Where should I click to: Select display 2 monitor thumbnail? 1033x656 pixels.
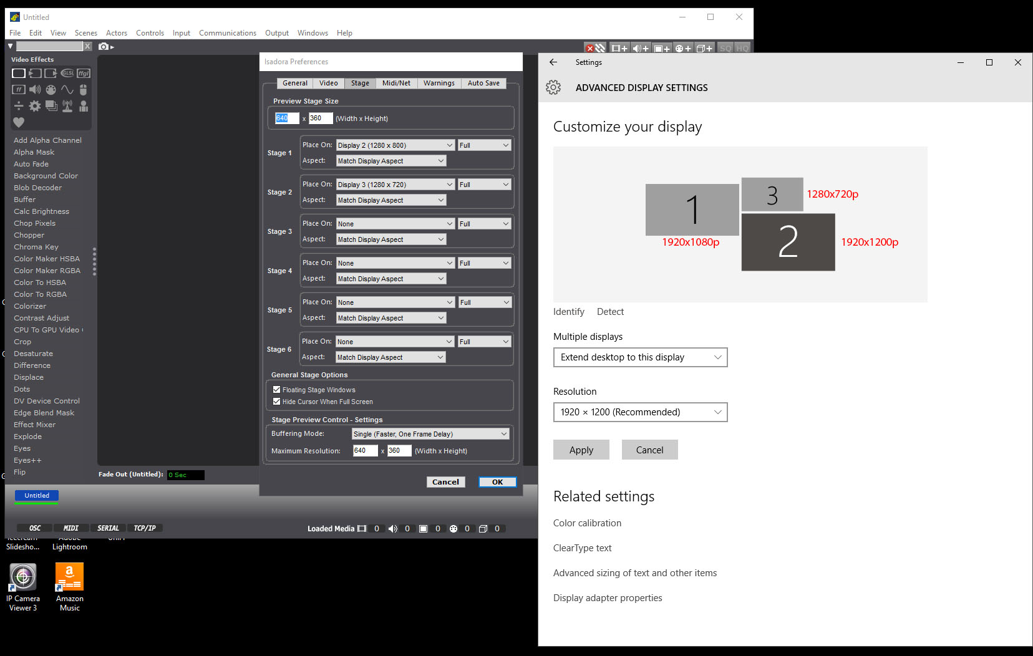pos(788,243)
